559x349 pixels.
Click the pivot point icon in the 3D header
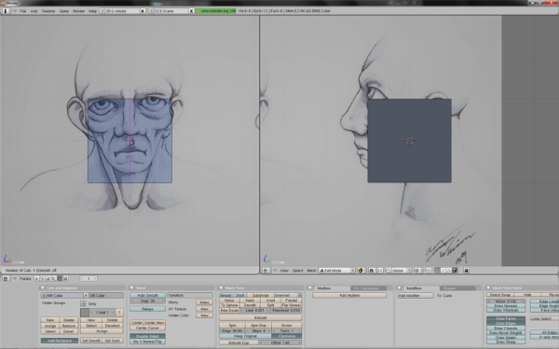(x=372, y=270)
